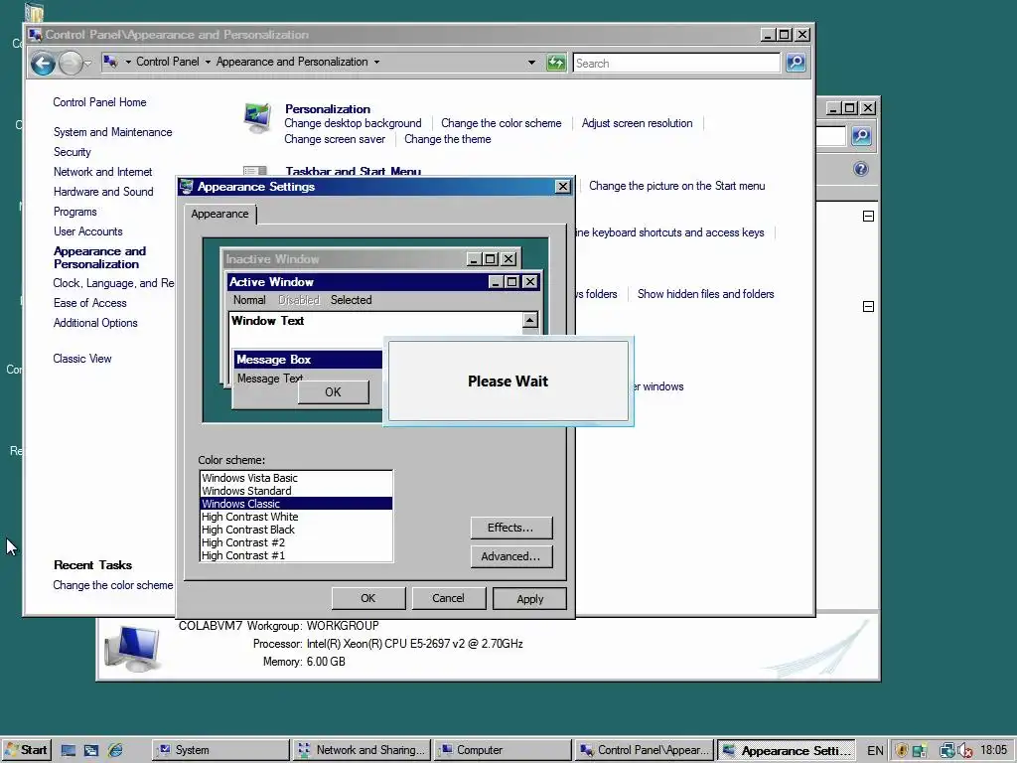1017x763 pixels.
Task: Open the Personalization monitor icon
Action: [257, 117]
